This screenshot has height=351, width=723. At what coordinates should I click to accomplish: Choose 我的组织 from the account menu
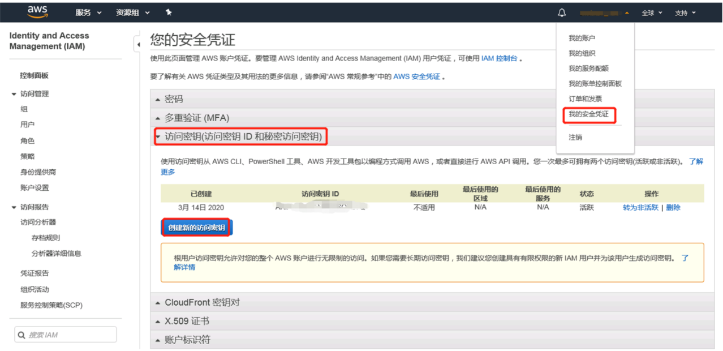pyautogui.click(x=582, y=53)
